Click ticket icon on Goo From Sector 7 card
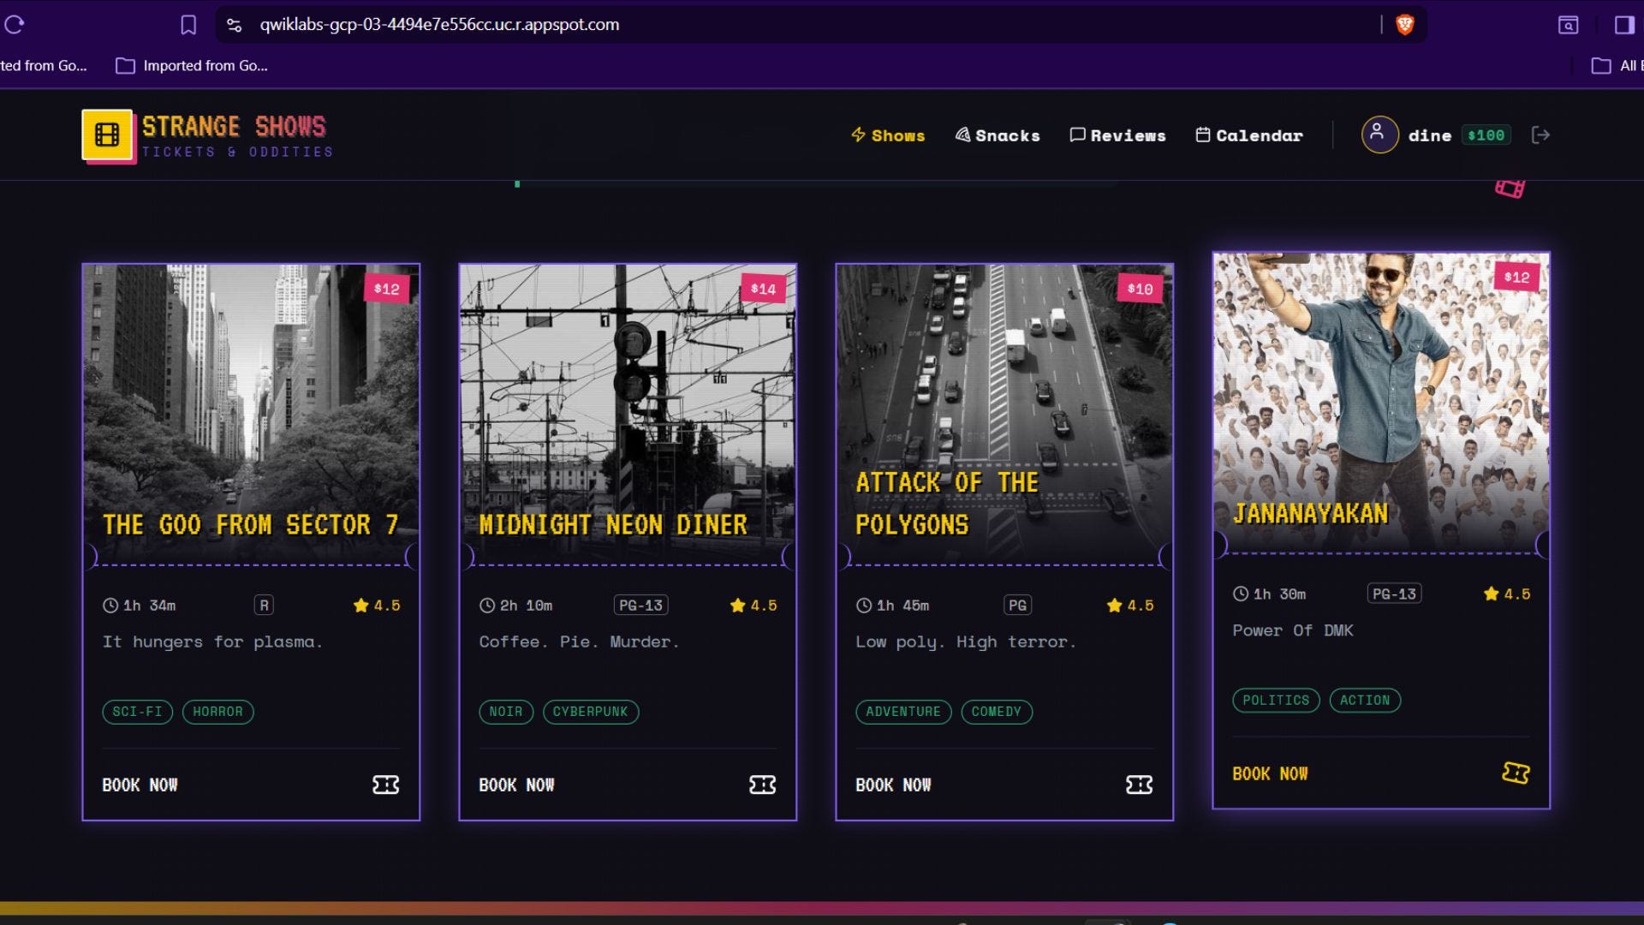 click(x=385, y=785)
